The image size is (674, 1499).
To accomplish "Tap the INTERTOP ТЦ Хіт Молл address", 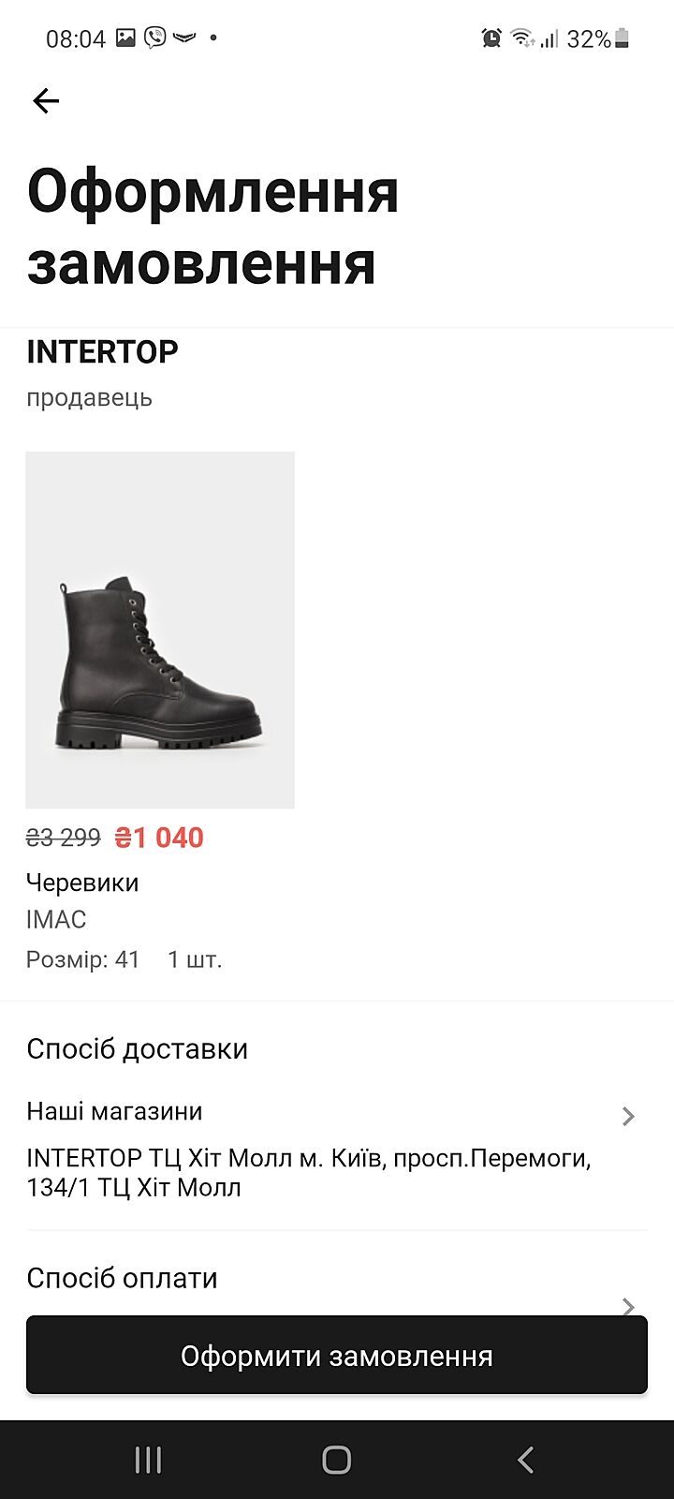I will 309,1172.
